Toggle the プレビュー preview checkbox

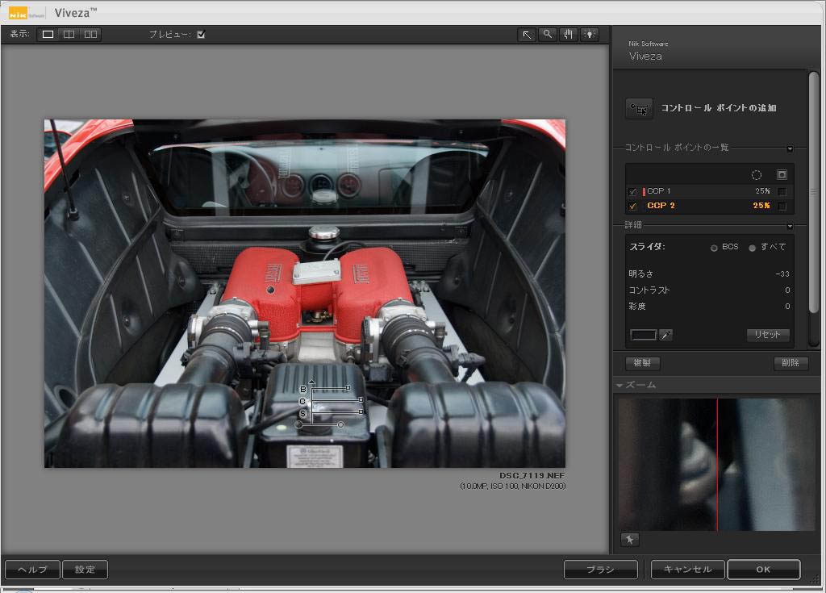(201, 35)
